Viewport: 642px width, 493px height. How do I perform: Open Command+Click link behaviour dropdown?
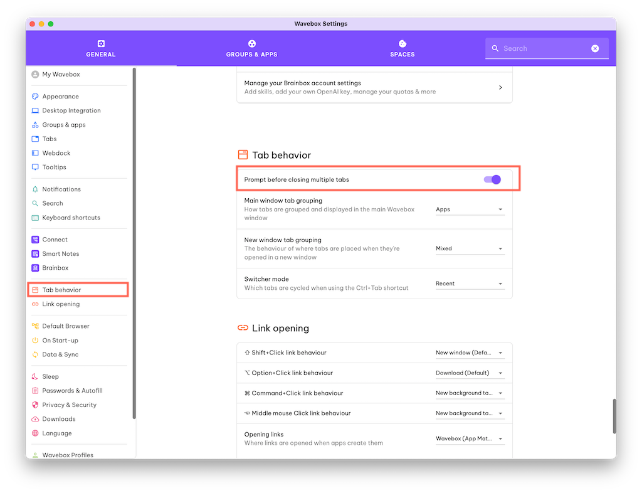470,393
